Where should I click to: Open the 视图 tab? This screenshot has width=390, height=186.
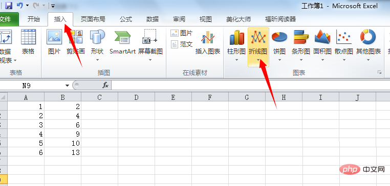point(205,19)
